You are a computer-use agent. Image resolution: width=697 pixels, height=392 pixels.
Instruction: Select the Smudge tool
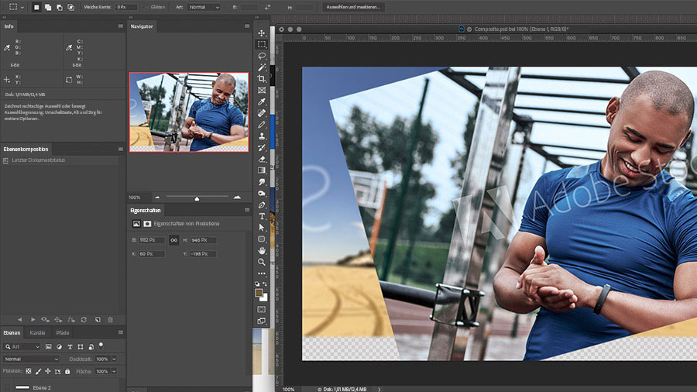pos(262,182)
